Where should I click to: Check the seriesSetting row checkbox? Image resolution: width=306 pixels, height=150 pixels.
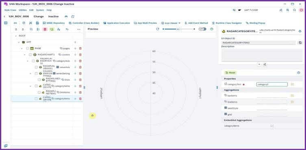pos(36,74)
